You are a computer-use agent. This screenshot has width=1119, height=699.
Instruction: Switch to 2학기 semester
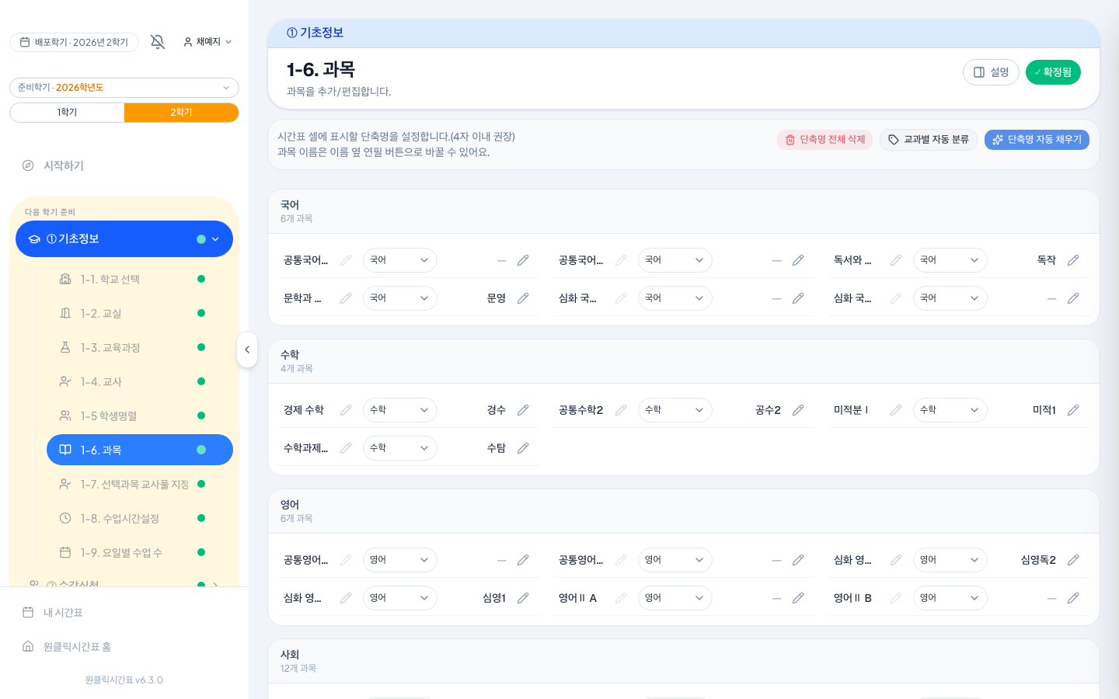(181, 113)
